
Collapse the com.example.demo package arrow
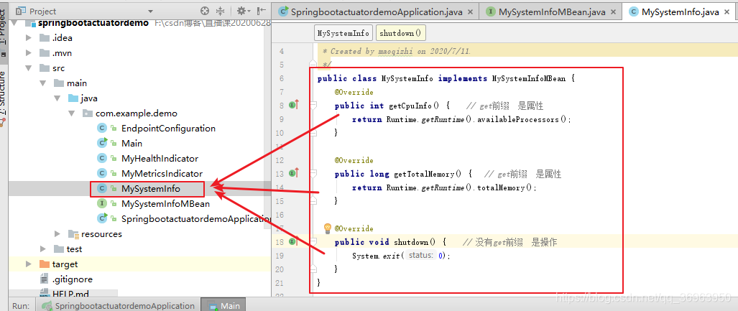(x=72, y=113)
